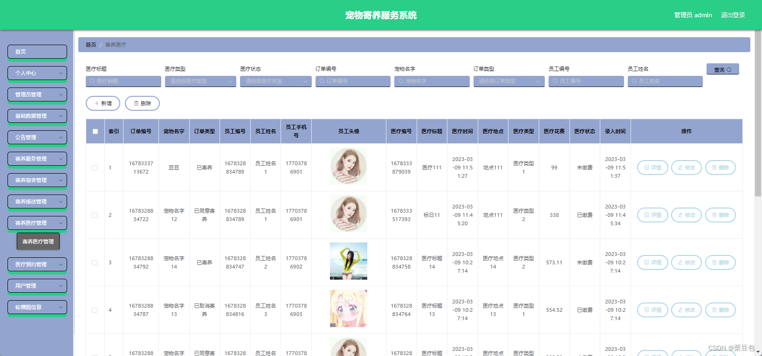Open the 医疗类型 filter dropdown
Image resolution: width=762 pixels, height=356 pixels.
[x=200, y=81]
